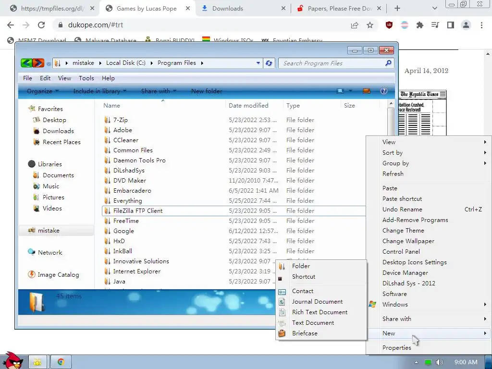Click the taskbar clock showing 9:00 AM
Image resolution: width=492 pixels, height=369 pixels.
click(x=466, y=362)
